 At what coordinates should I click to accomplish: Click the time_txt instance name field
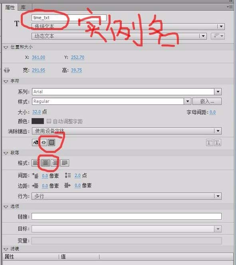point(69,18)
